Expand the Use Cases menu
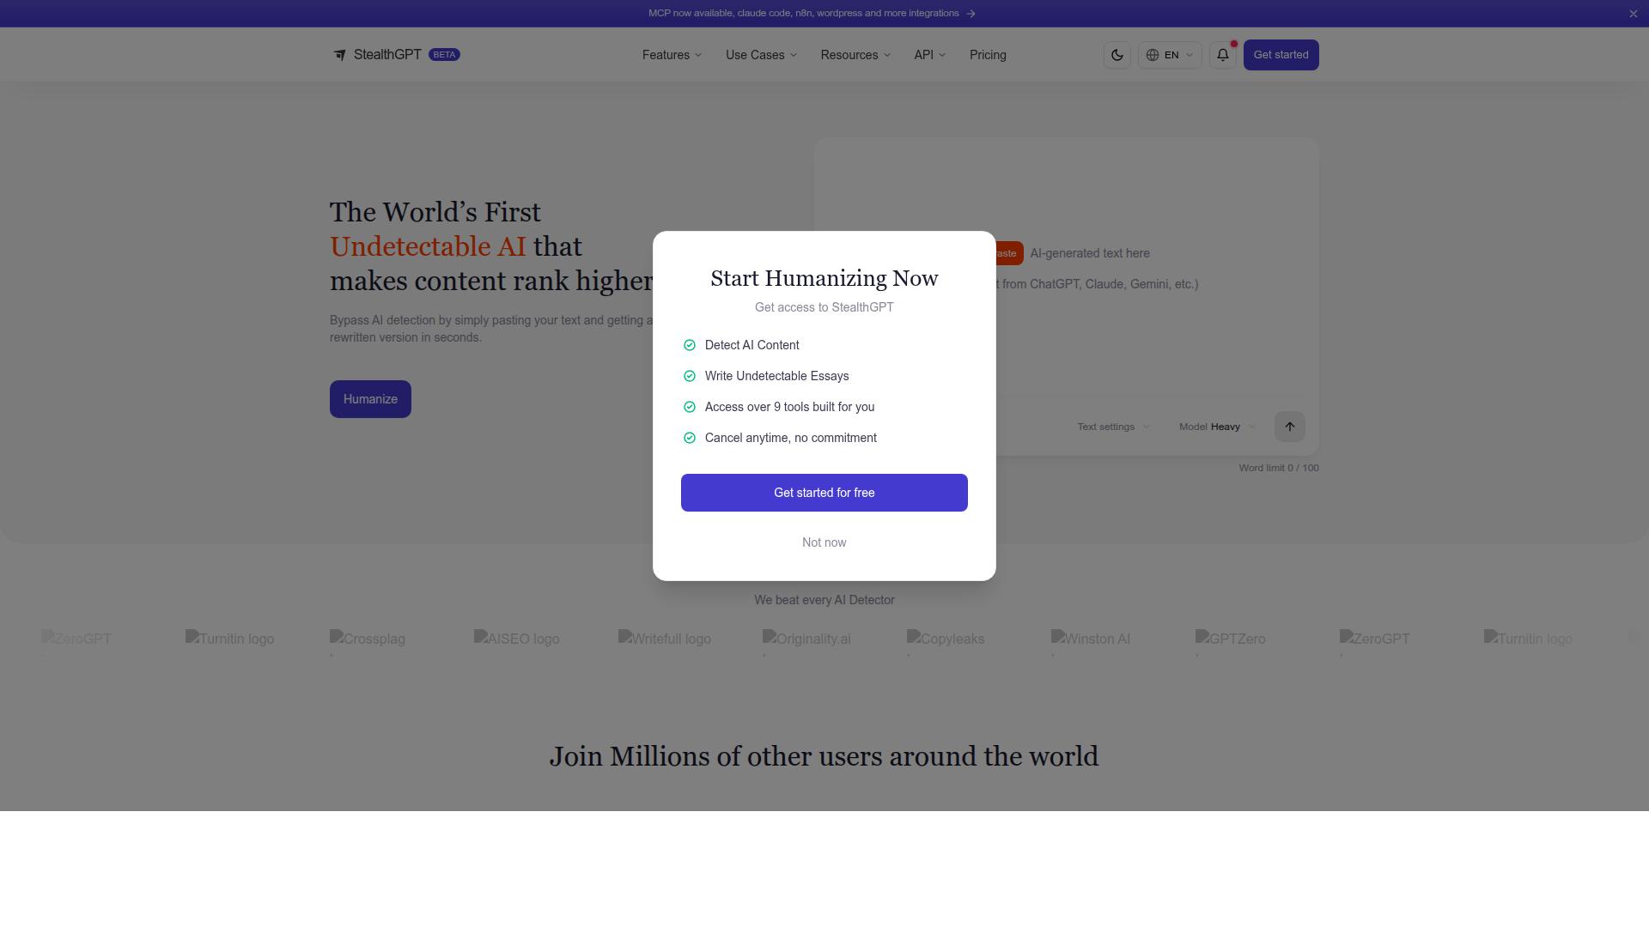The image size is (1649, 927). click(761, 55)
